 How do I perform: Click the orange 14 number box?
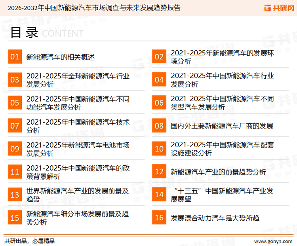pos(159,194)
